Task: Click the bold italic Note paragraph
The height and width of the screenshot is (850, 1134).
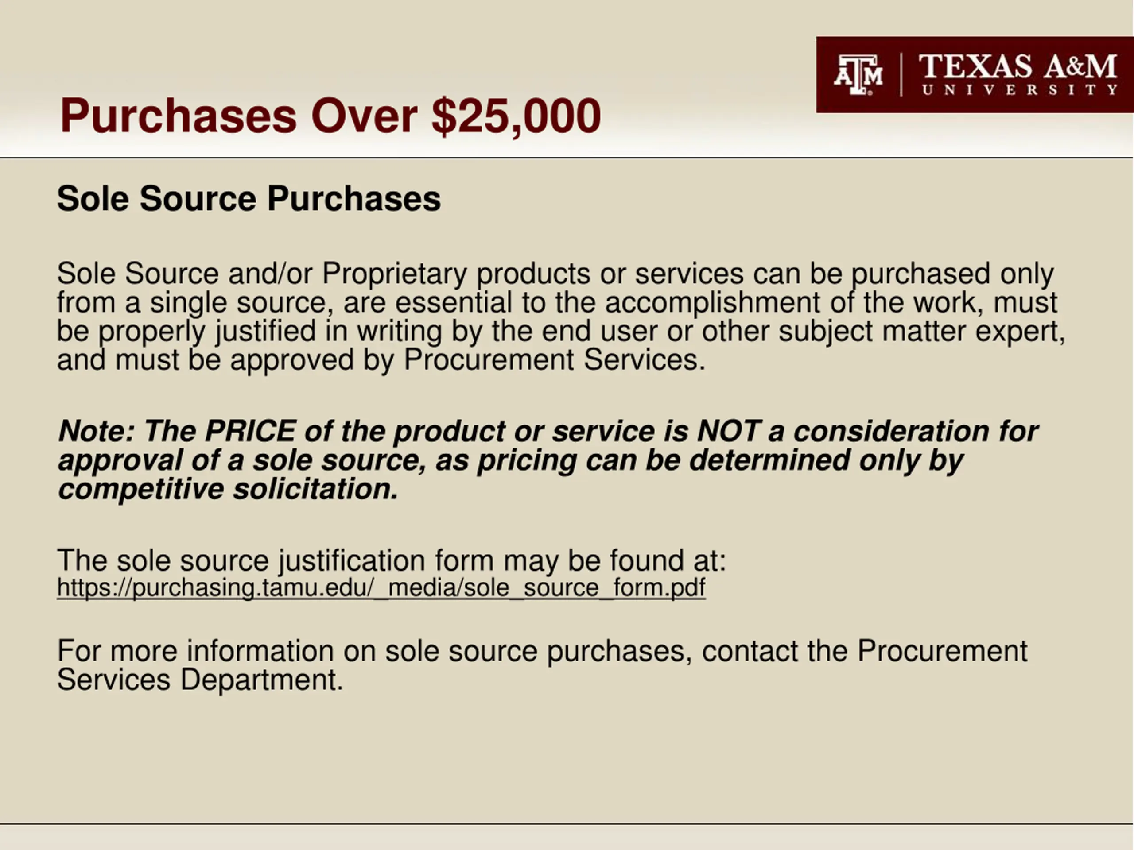Action: click(548, 460)
